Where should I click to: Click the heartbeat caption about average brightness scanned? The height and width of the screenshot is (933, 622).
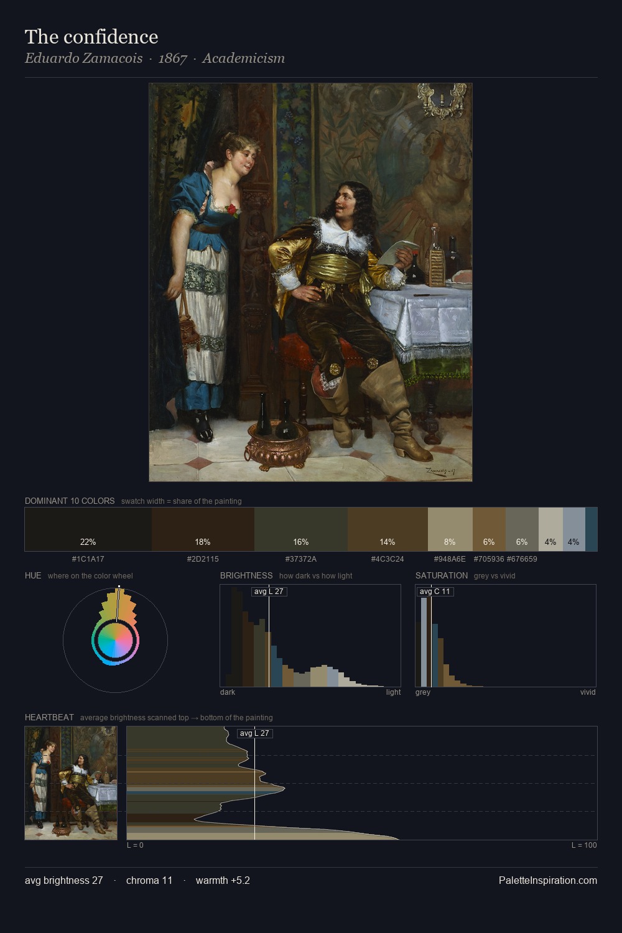(x=177, y=718)
